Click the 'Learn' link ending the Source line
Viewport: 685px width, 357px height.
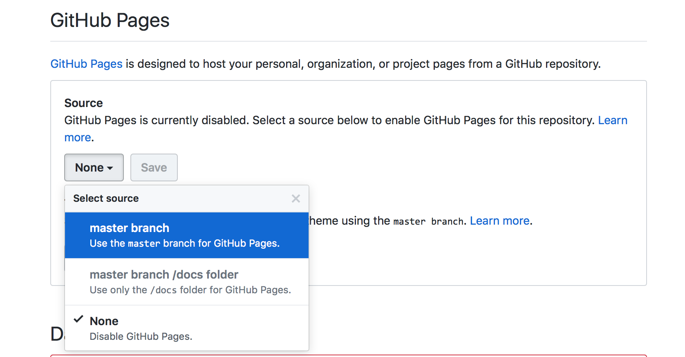pos(612,120)
